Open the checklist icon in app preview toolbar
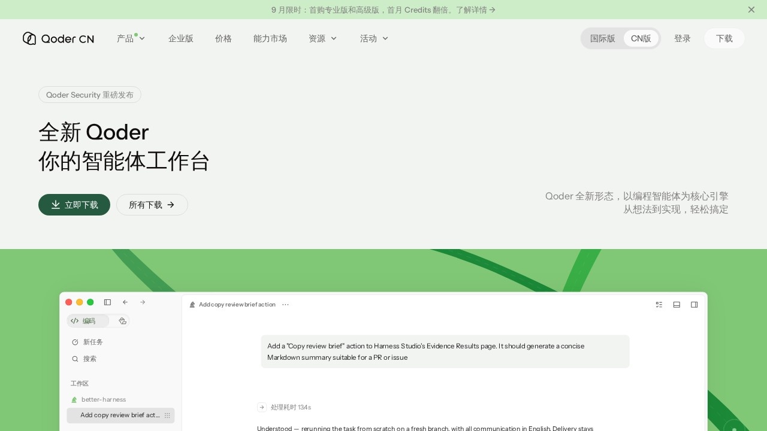The width and height of the screenshot is (767, 431). coord(659,305)
